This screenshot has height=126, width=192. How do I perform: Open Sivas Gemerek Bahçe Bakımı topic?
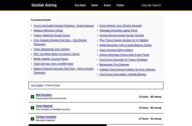tap(116, 50)
